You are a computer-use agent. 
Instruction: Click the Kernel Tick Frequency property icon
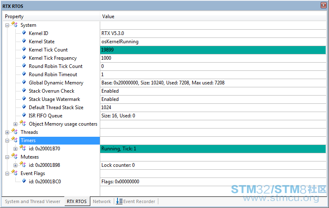24,57
